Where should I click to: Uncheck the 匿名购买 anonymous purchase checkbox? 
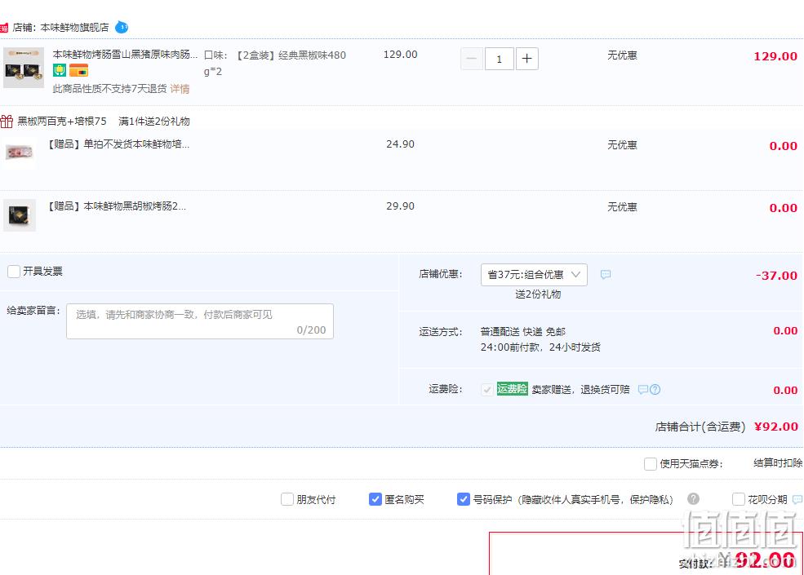[x=375, y=499]
